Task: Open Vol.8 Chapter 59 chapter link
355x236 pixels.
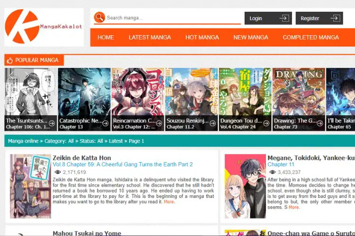Action: click(123, 165)
